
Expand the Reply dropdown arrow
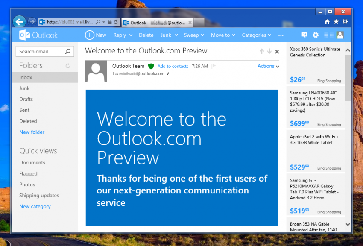pyautogui.click(x=131, y=35)
